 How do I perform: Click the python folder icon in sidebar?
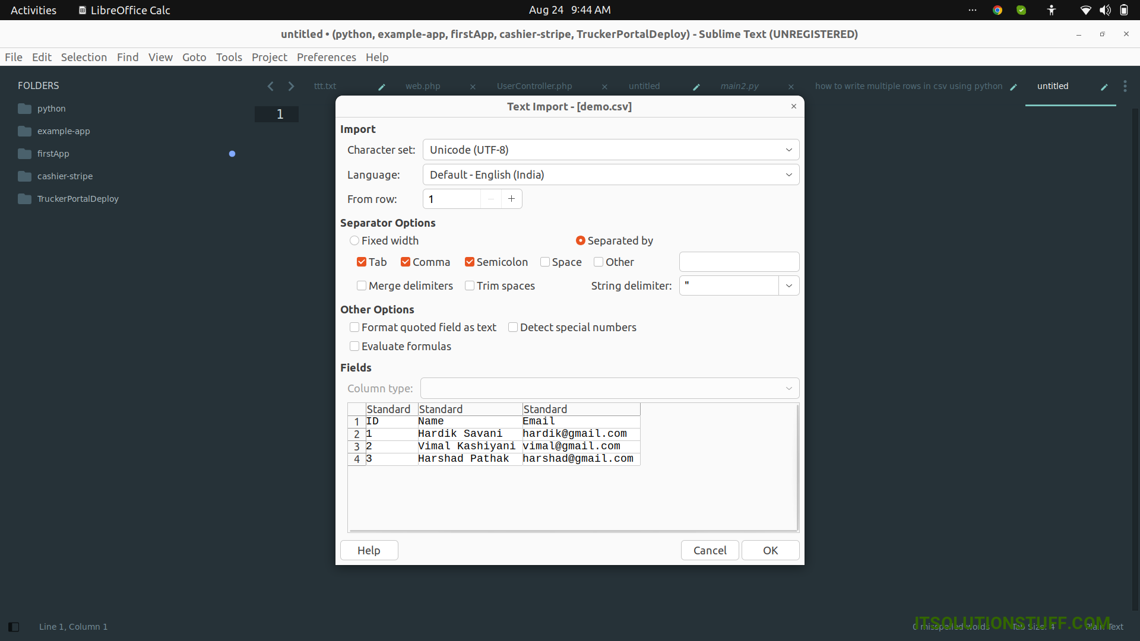pyautogui.click(x=24, y=109)
